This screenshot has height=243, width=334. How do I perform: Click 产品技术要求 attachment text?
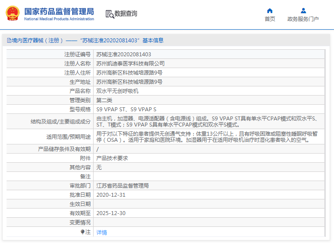click(112, 158)
